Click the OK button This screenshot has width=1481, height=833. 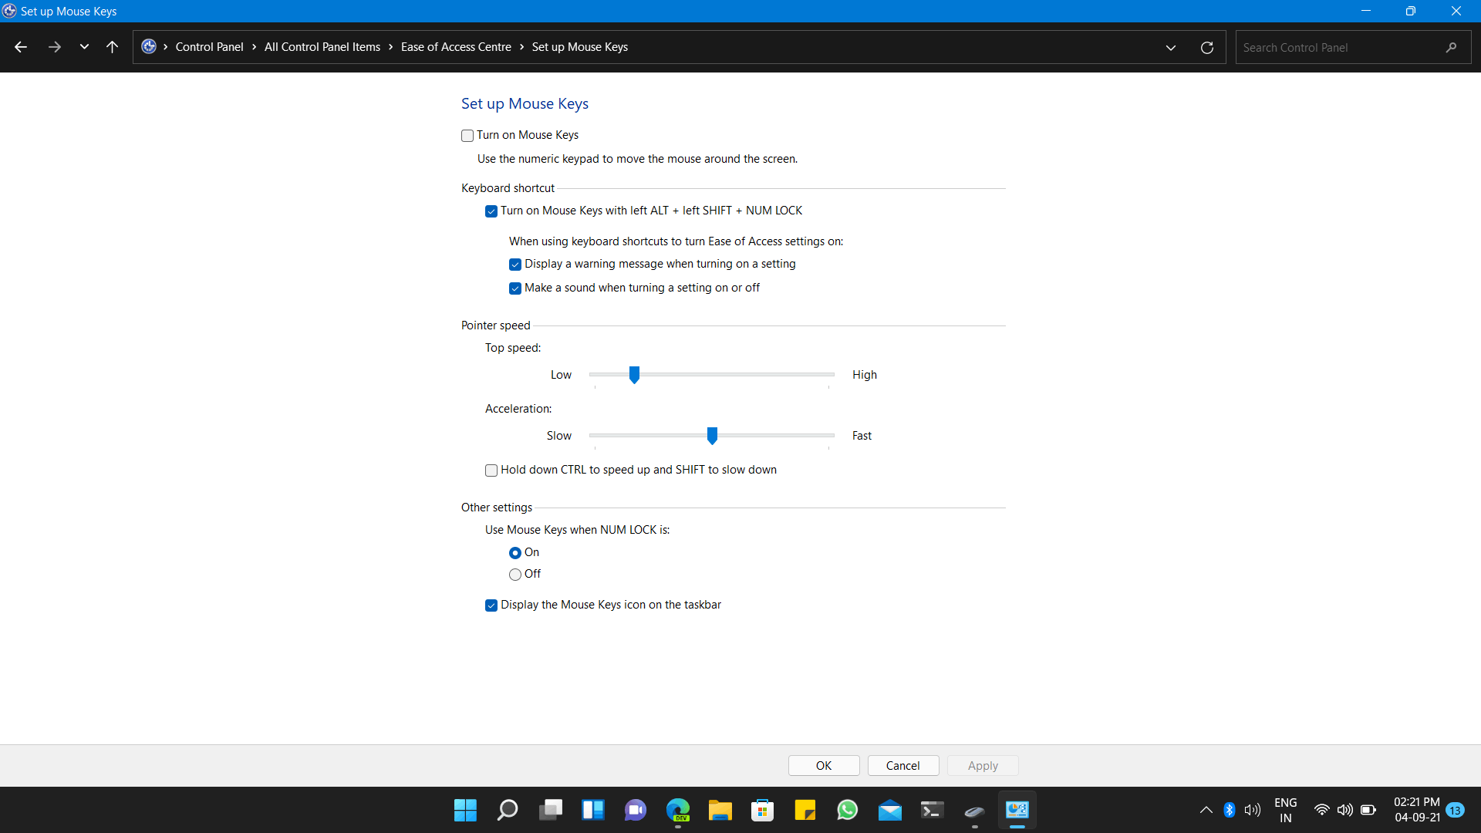(823, 766)
